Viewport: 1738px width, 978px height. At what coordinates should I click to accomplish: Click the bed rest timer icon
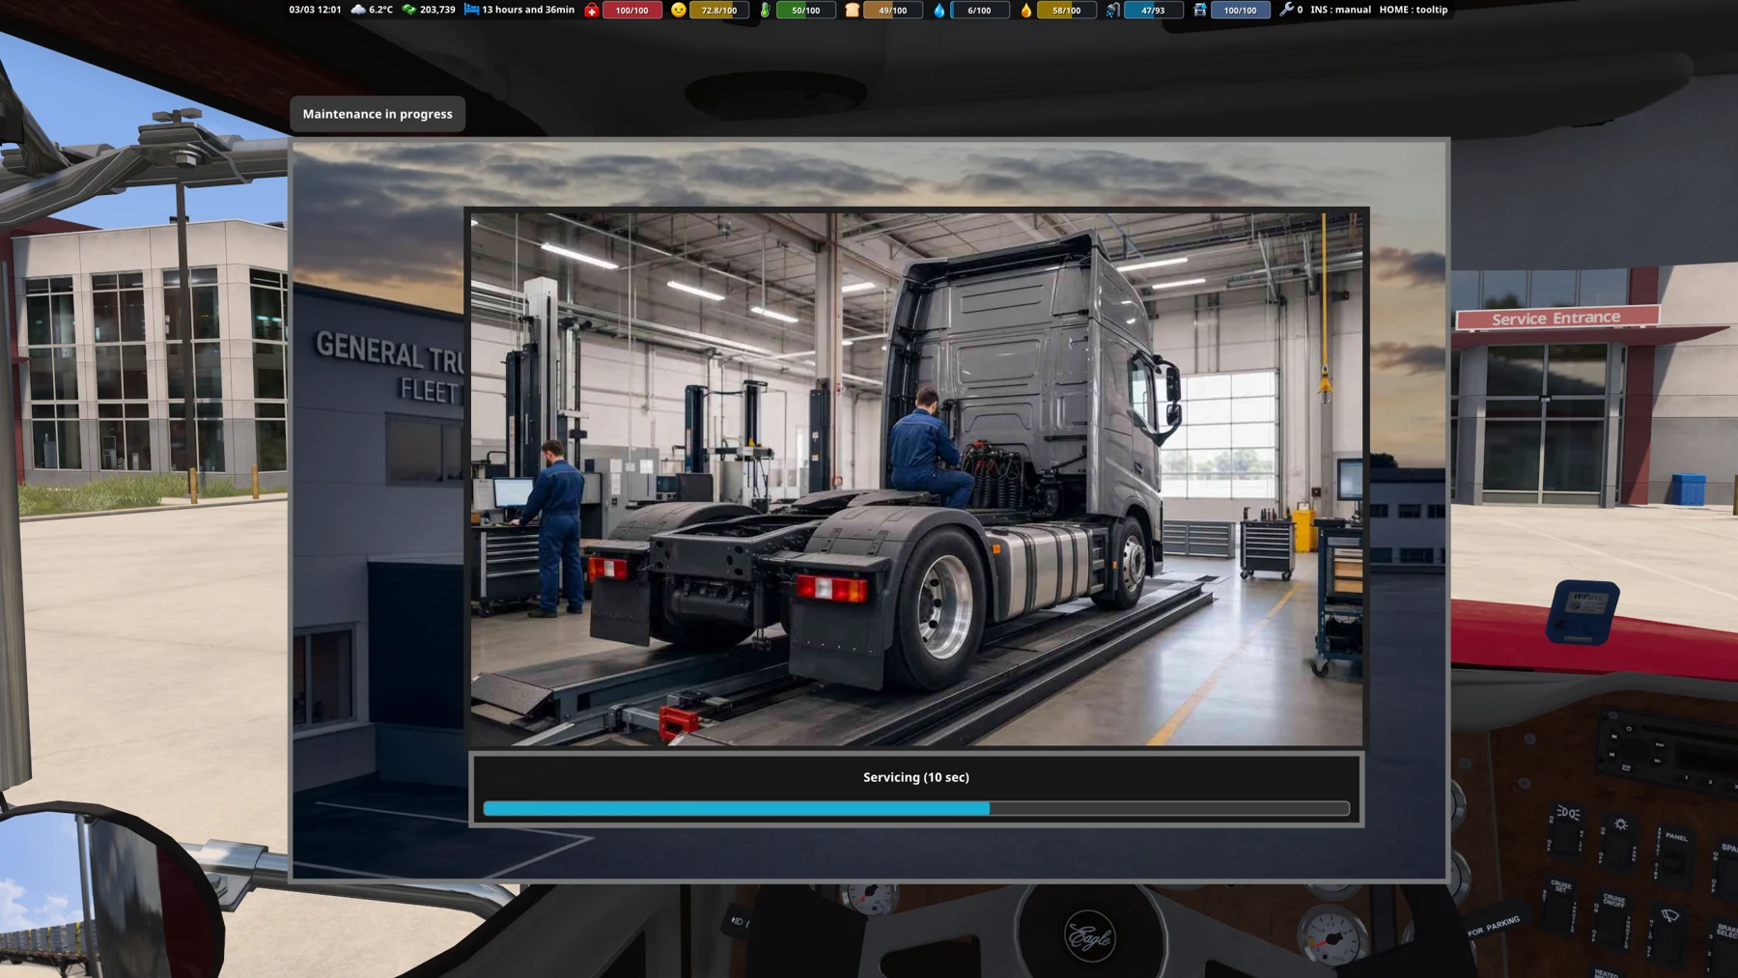point(471,10)
